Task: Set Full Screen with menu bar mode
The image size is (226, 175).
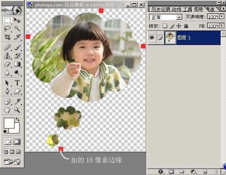Action: click(x=12, y=152)
